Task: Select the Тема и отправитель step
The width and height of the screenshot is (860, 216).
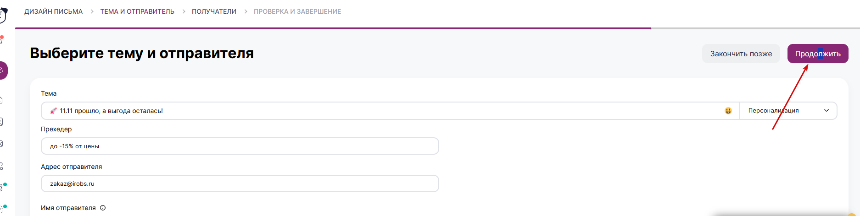Action: point(137,11)
